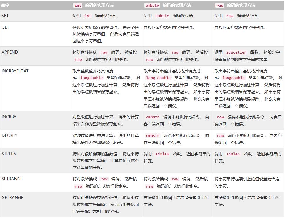This screenshot has height=218, width=285.
Task: Click sdslen tag in raw column of STRLEN
Action: pyautogui.click(x=233, y=154)
